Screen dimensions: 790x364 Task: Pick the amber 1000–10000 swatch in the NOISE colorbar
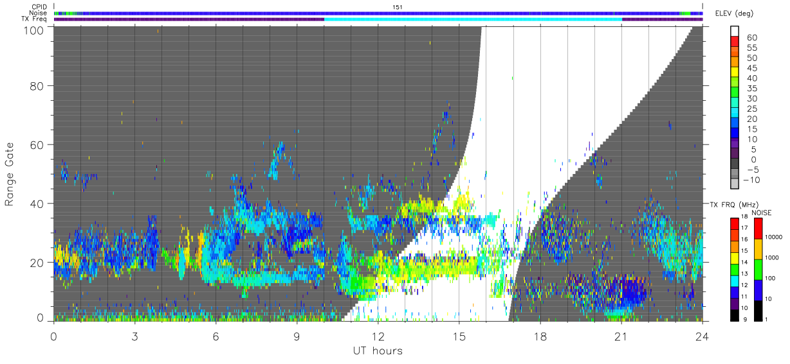[x=758, y=249]
